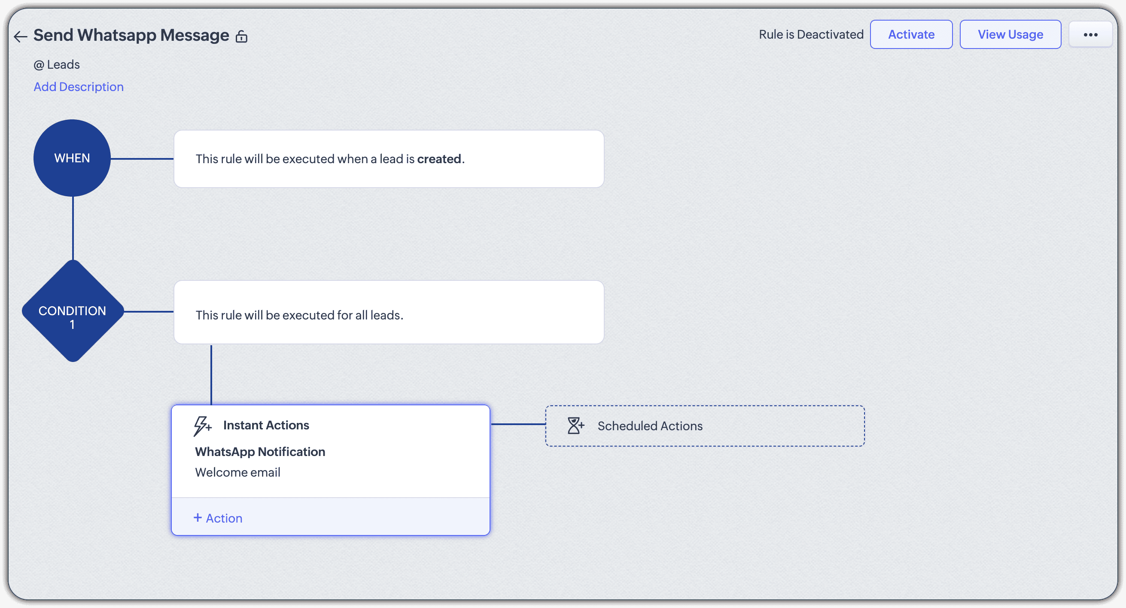Open the three-dot more options menu
The width and height of the screenshot is (1126, 608).
pos(1090,34)
